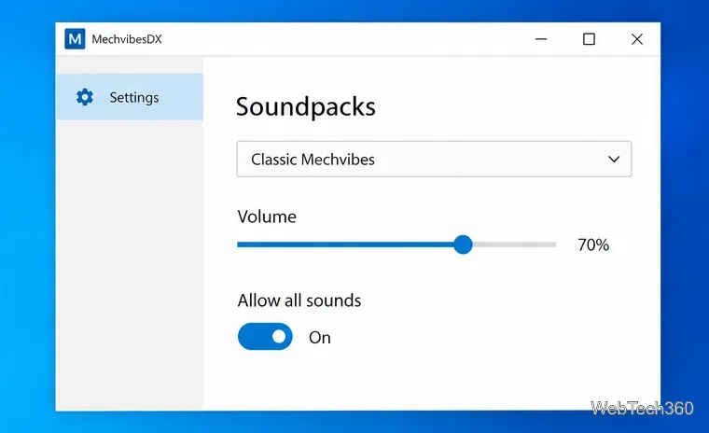The image size is (709, 433).
Task: Click the volume slider thumb handle
Action: pos(463,244)
